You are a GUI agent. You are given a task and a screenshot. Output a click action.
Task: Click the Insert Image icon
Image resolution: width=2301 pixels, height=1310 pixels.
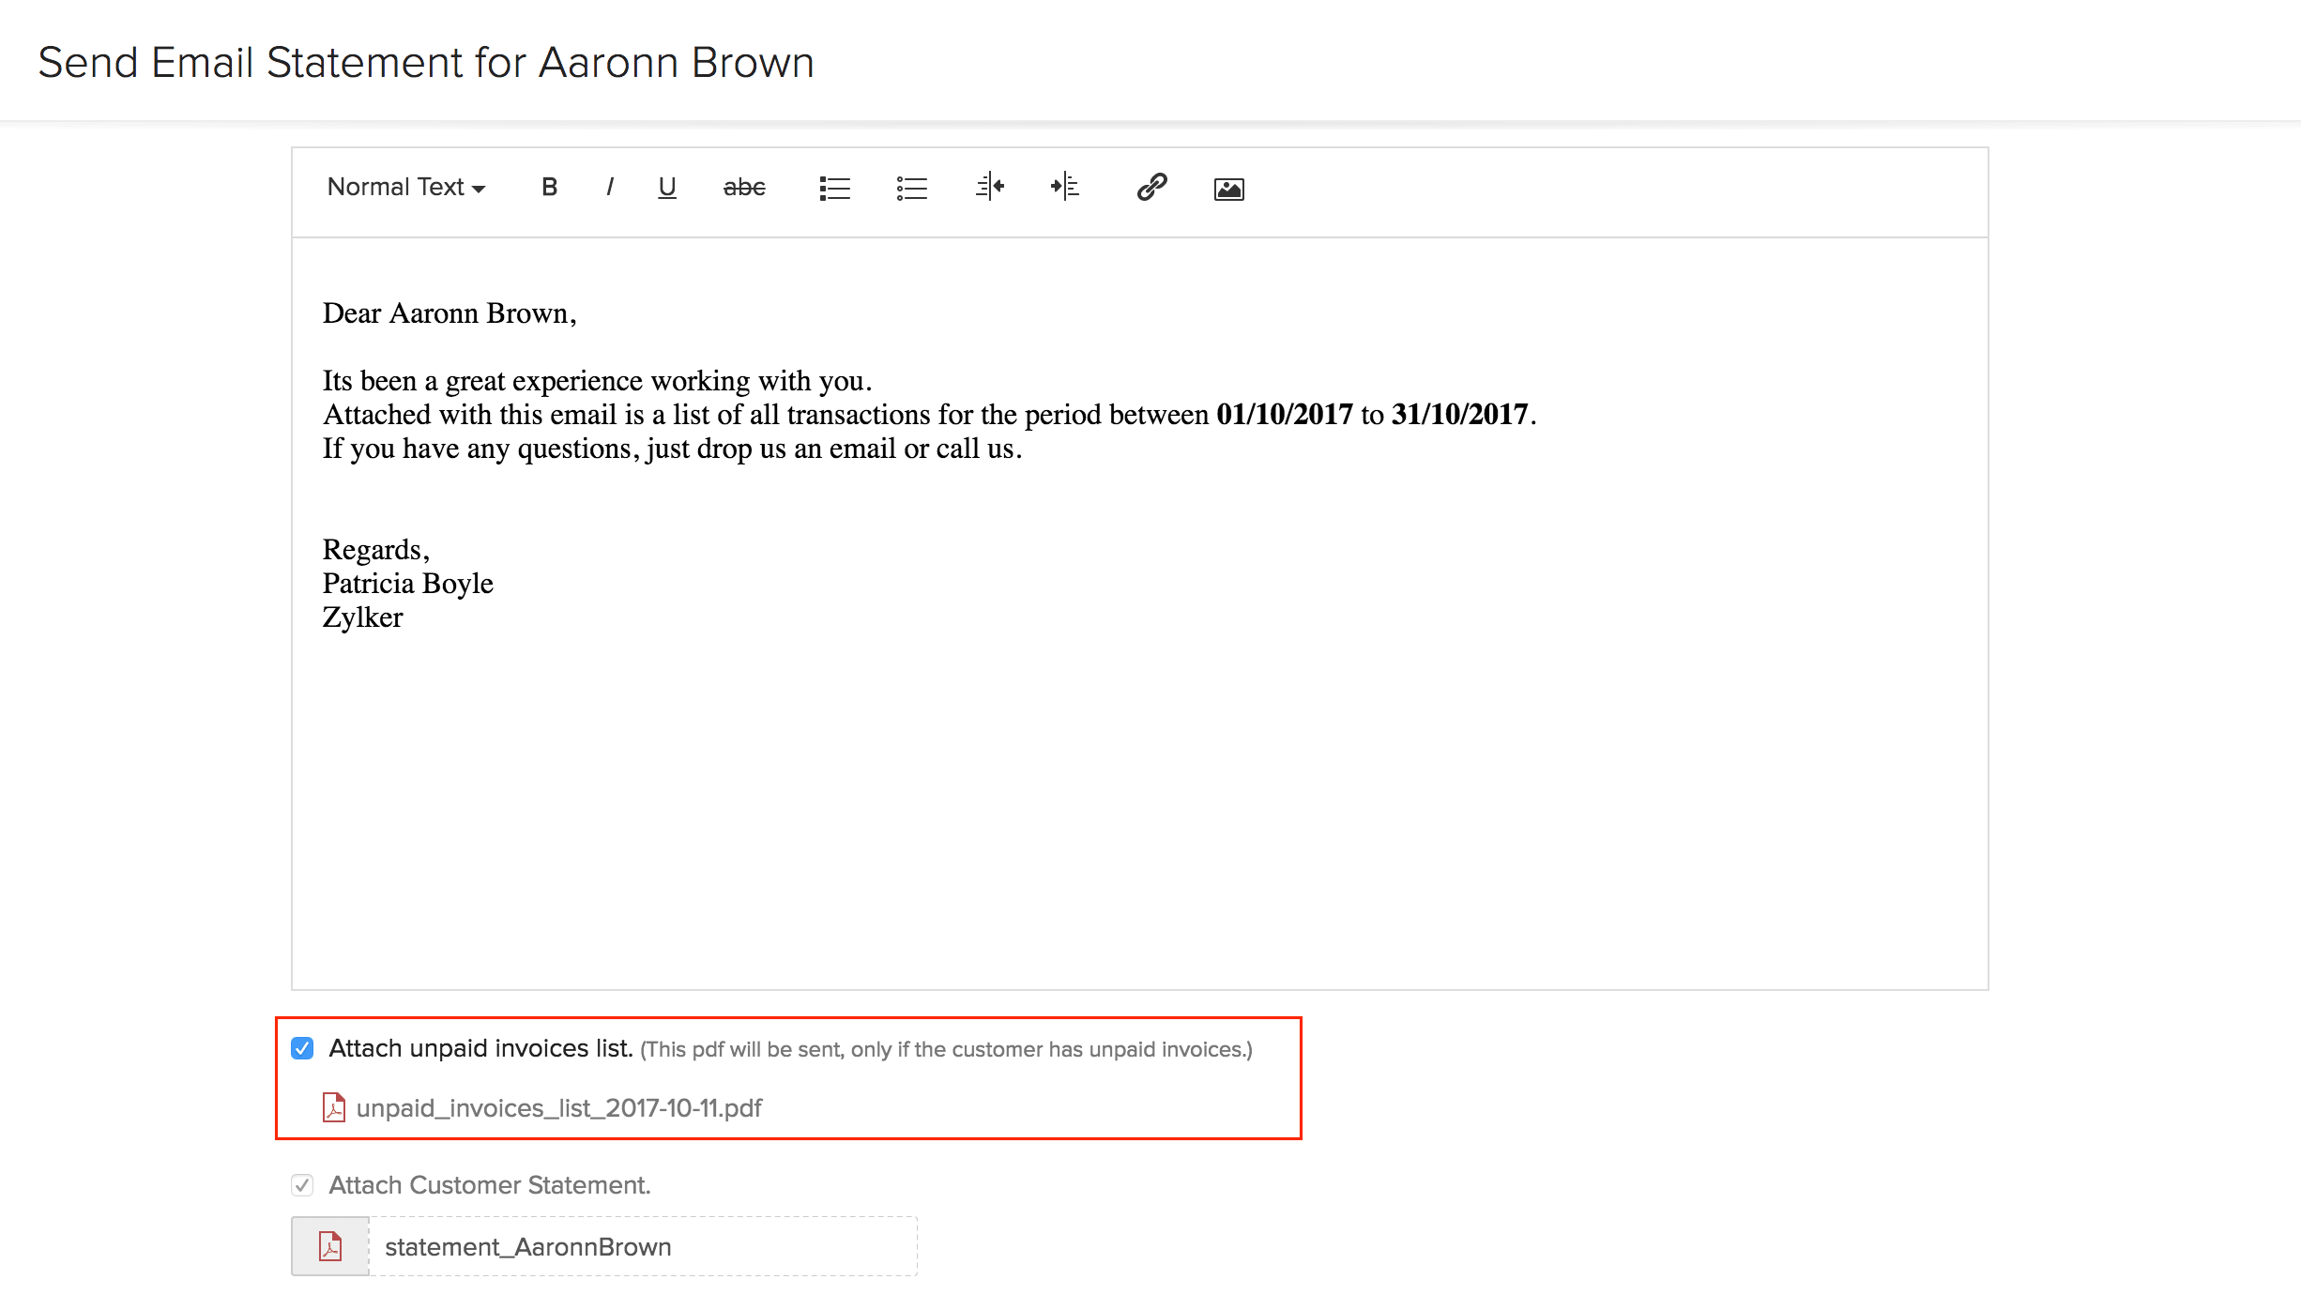(x=1229, y=187)
